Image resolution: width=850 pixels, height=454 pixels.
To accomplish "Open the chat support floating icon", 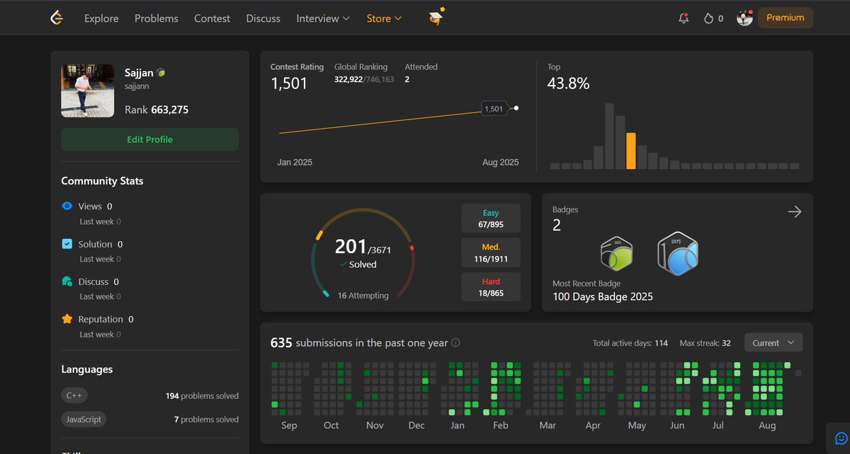I will [x=841, y=438].
